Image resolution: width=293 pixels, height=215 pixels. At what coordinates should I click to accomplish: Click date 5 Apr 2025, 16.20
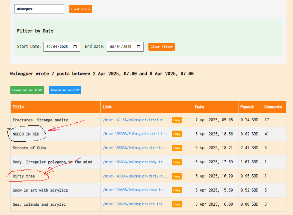tap(214, 176)
